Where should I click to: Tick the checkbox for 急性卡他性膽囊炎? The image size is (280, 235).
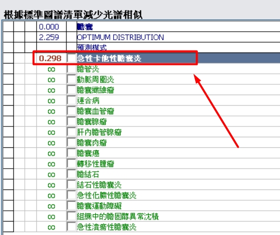(71, 59)
